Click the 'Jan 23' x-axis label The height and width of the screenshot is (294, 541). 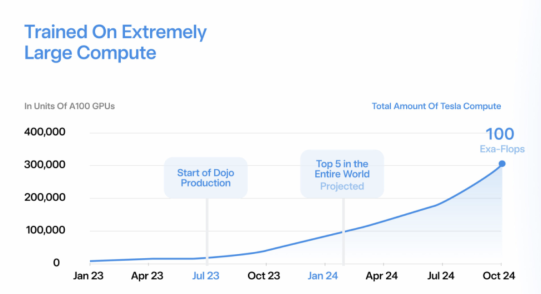(88, 276)
